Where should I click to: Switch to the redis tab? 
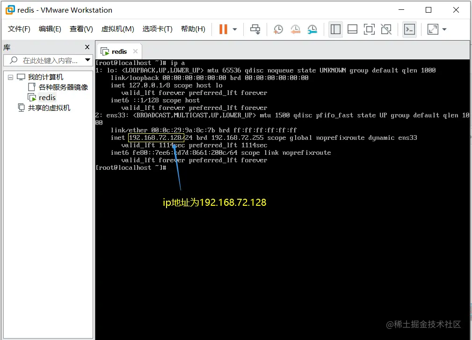(119, 51)
